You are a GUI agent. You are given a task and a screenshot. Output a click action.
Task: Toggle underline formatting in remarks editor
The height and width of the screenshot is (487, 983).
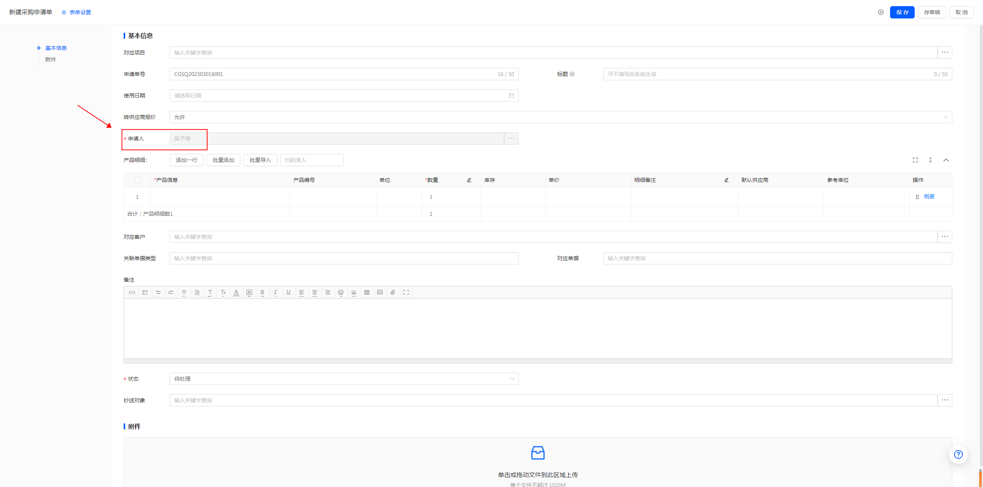pyautogui.click(x=288, y=292)
